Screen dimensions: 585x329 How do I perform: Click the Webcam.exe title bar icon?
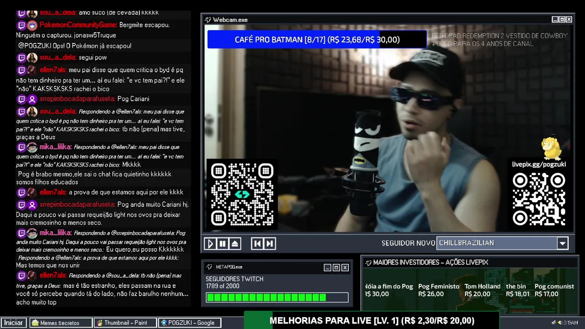click(208, 20)
